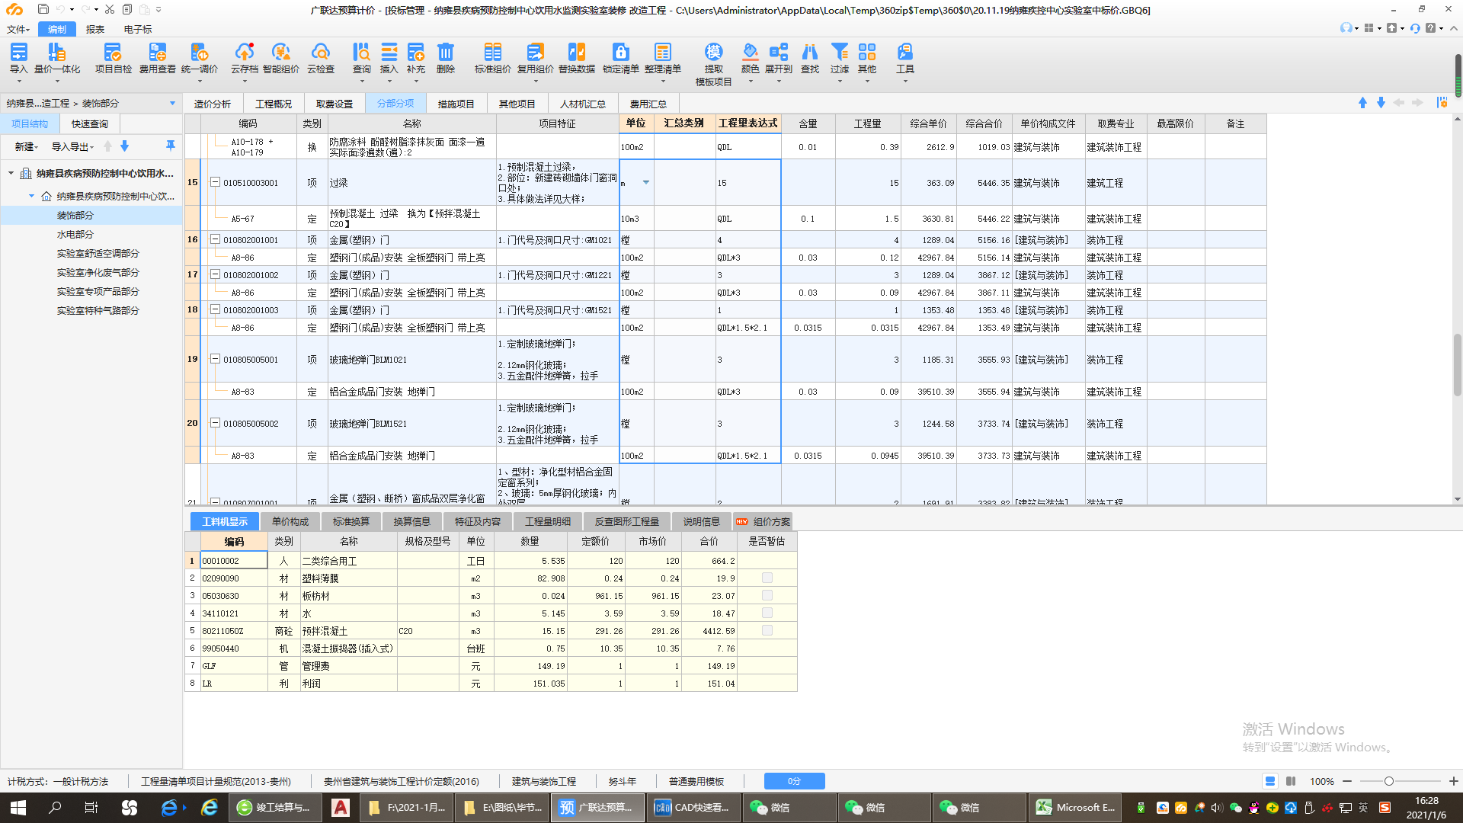Open 标准组价 standard pricing
This screenshot has height=823, width=1463.
coord(493,59)
